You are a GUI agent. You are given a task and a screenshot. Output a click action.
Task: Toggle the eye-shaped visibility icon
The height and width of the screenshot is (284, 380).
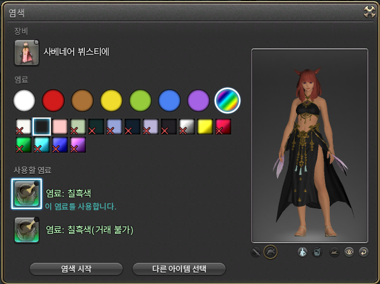tap(349, 252)
